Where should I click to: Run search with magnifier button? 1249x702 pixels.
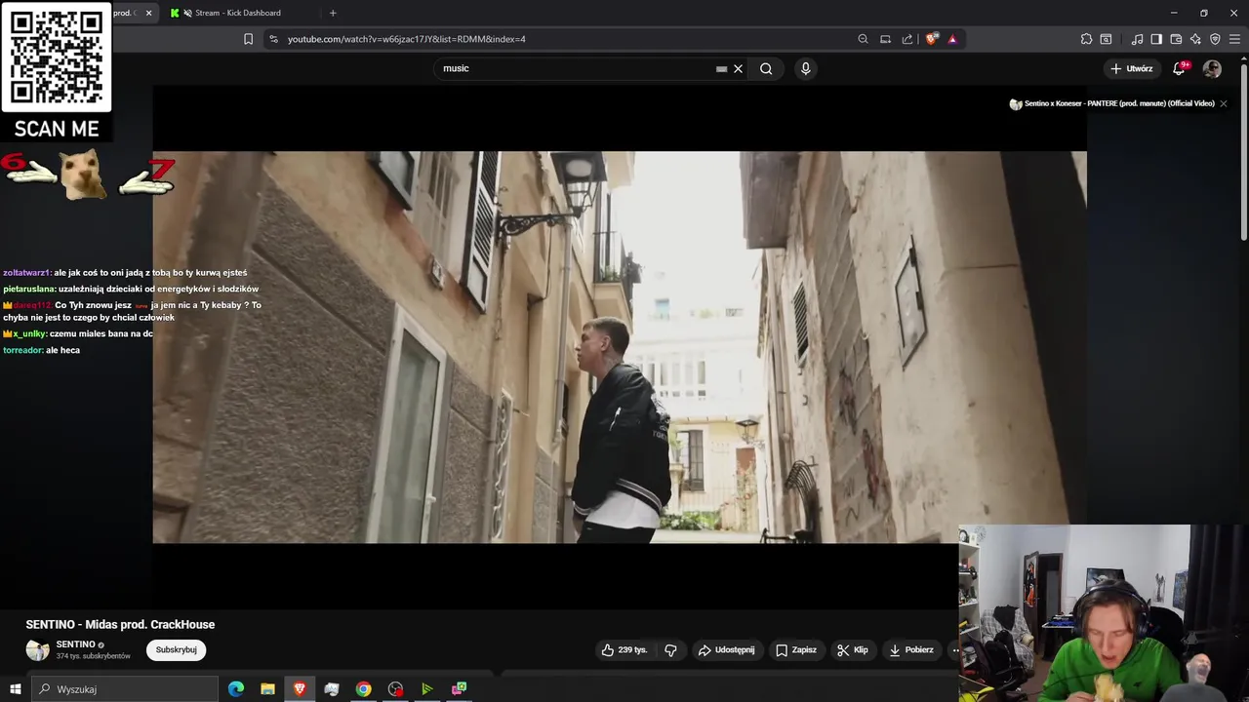click(x=766, y=68)
